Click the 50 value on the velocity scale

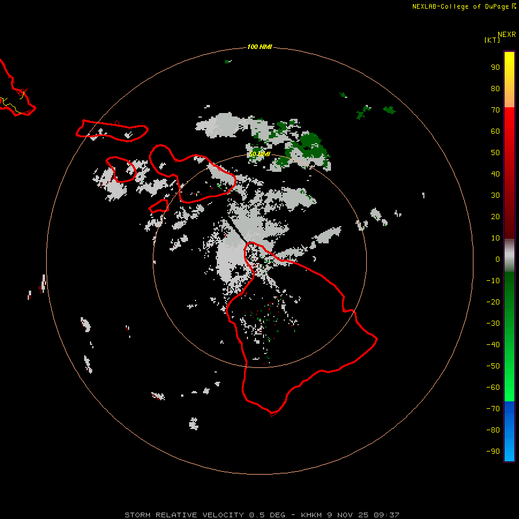click(495, 153)
